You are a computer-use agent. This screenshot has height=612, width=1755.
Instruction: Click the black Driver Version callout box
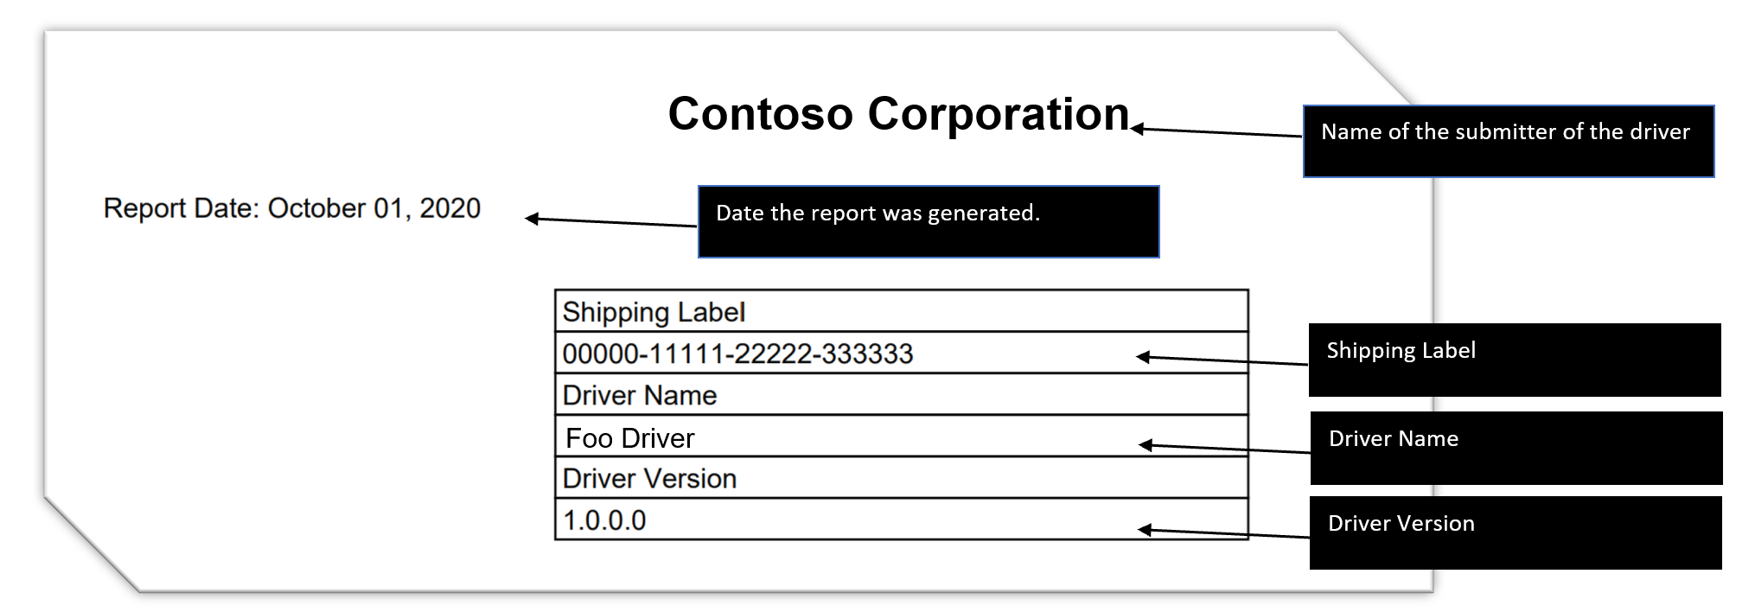[x=1516, y=532]
